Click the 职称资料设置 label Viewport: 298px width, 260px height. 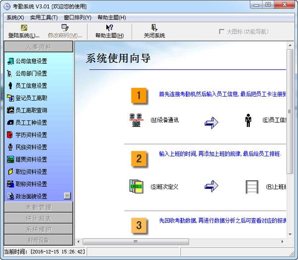tap(31, 184)
